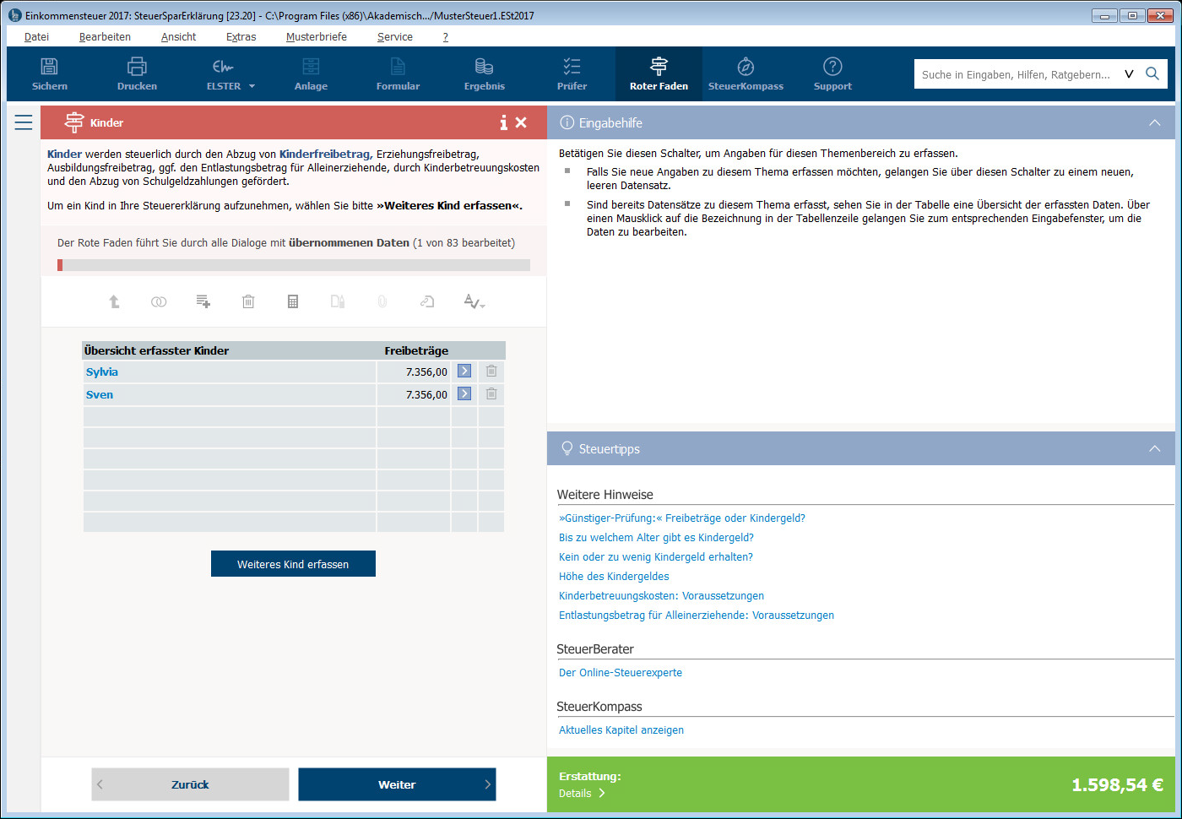The image size is (1182, 819).
Task: Click the Sven child entry
Action: point(100,395)
